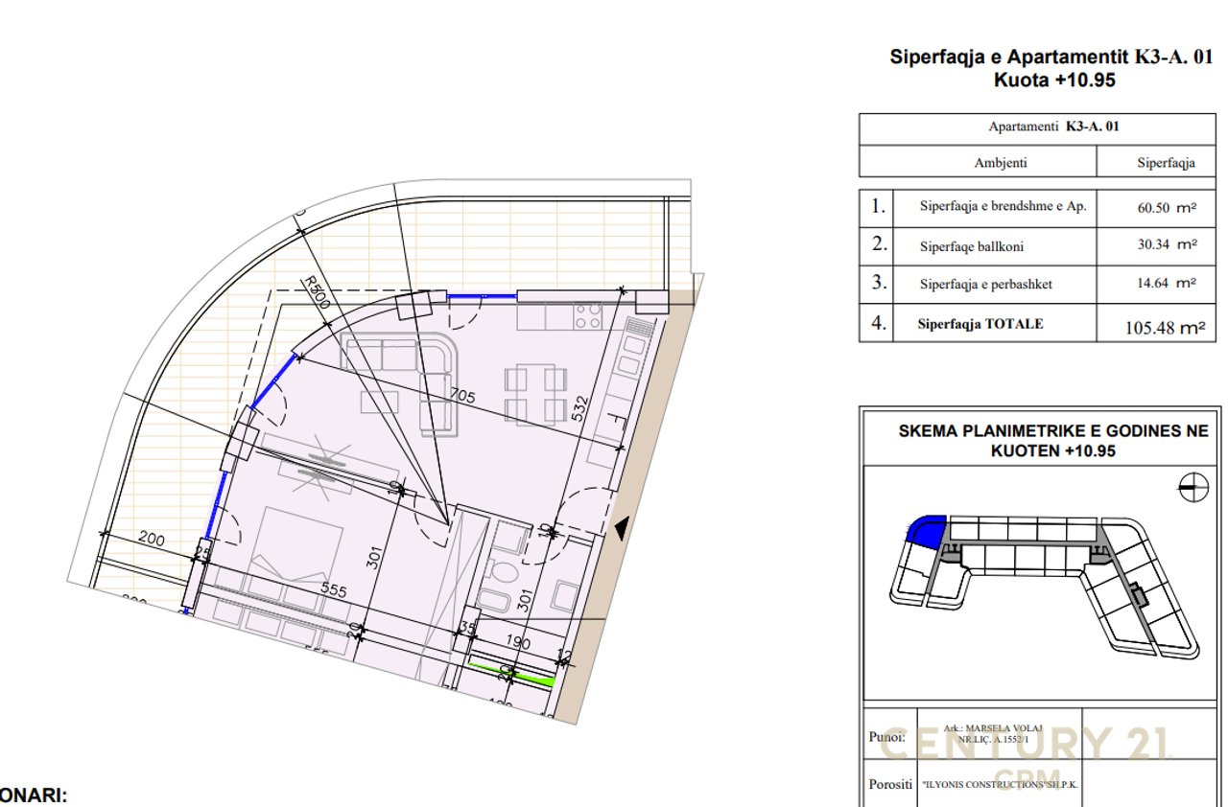Click the north arrow compass symbol
The height and width of the screenshot is (807, 1228).
[x=1193, y=488]
